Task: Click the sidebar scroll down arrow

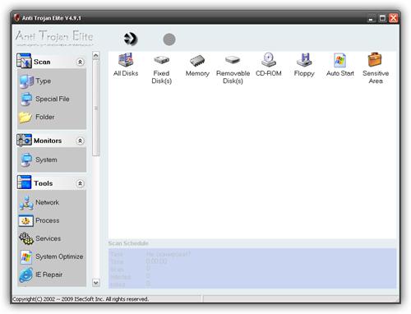Action: (x=96, y=283)
